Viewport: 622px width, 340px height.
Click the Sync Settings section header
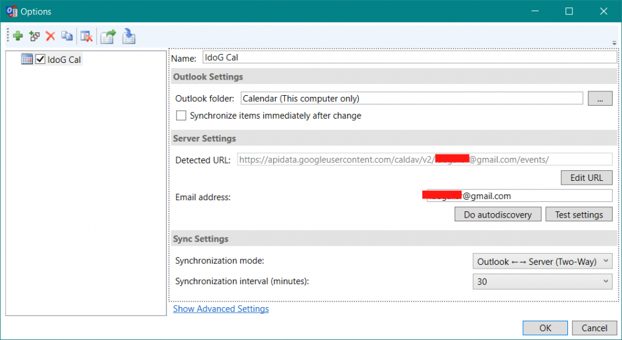(394, 239)
